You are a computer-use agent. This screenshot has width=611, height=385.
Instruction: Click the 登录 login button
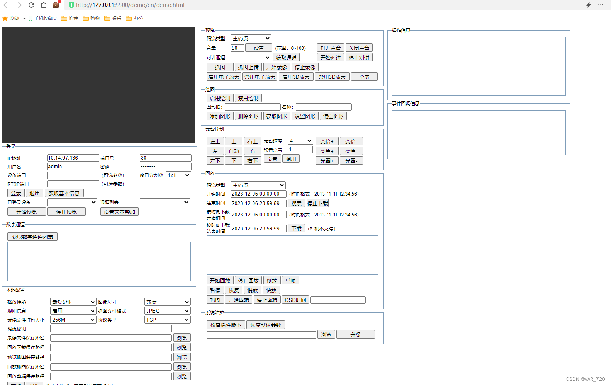pos(16,193)
